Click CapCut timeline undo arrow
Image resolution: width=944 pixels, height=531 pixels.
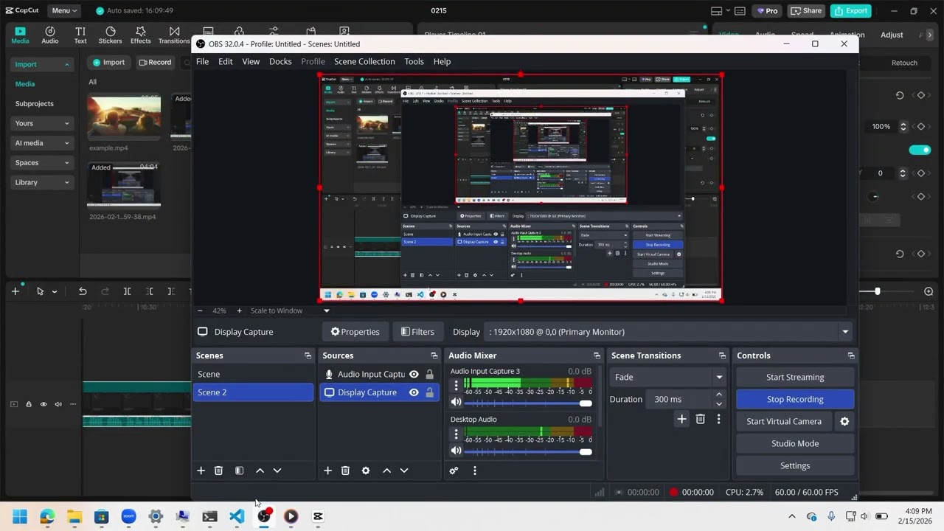pyautogui.click(x=83, y=291)
